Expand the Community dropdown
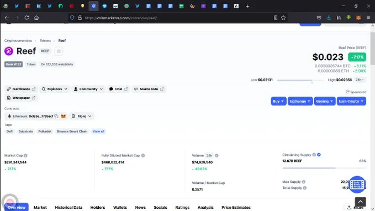The height and width of the screenshot is (211, 375). point(88,89)
